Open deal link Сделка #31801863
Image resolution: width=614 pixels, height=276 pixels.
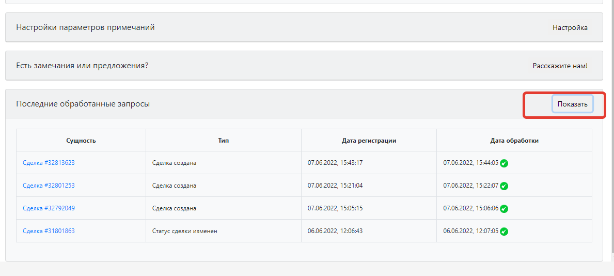click(49, 231)
